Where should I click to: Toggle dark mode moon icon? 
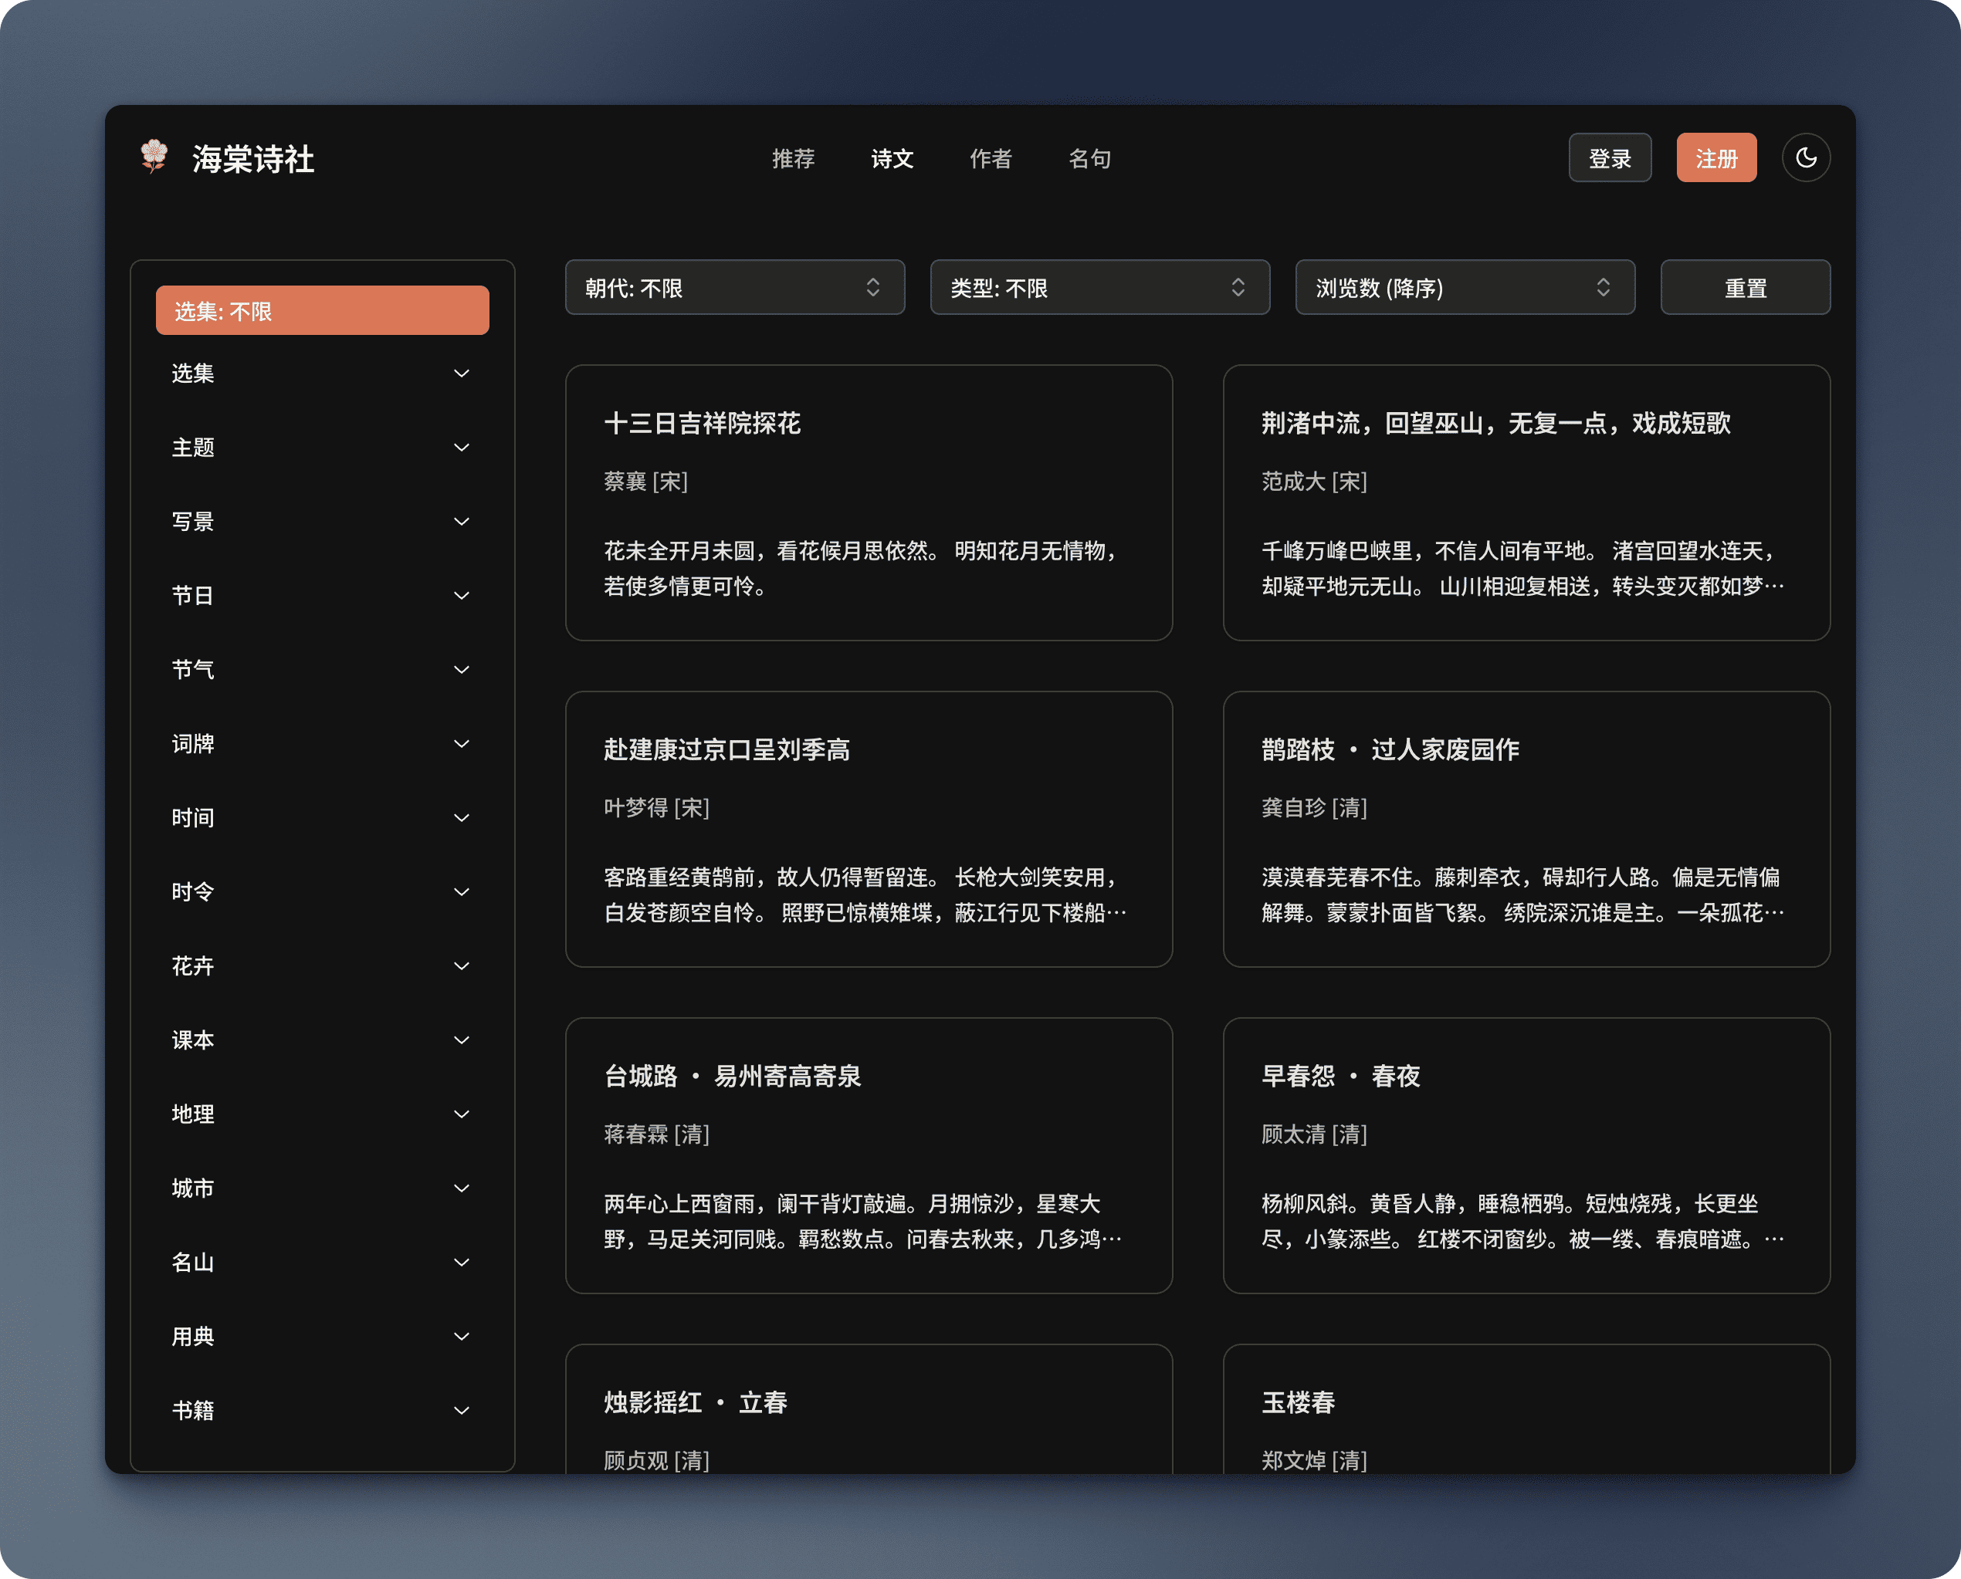[1805, 158]
